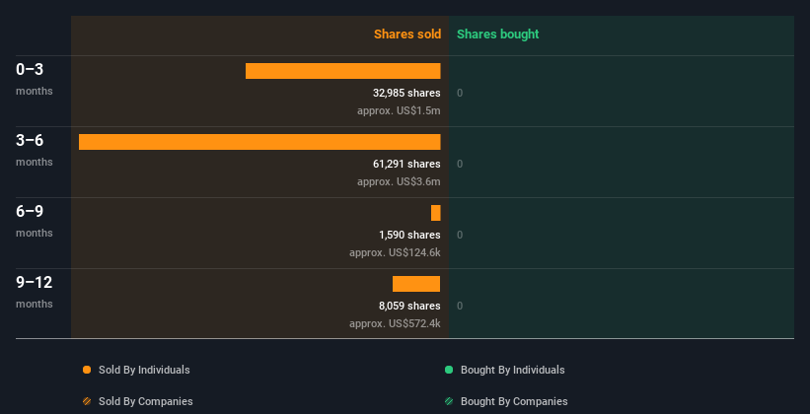This screenshot has height=414, width=810.
Task: Click the 1,590 shares value
Action: coord(409,235)
